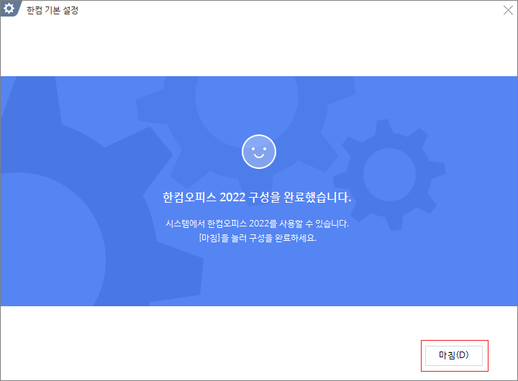Click the 시스템에서 한컴오피스 2022를 사용할 수 있습니다 line
518x381 pixels.
[257, 224]
